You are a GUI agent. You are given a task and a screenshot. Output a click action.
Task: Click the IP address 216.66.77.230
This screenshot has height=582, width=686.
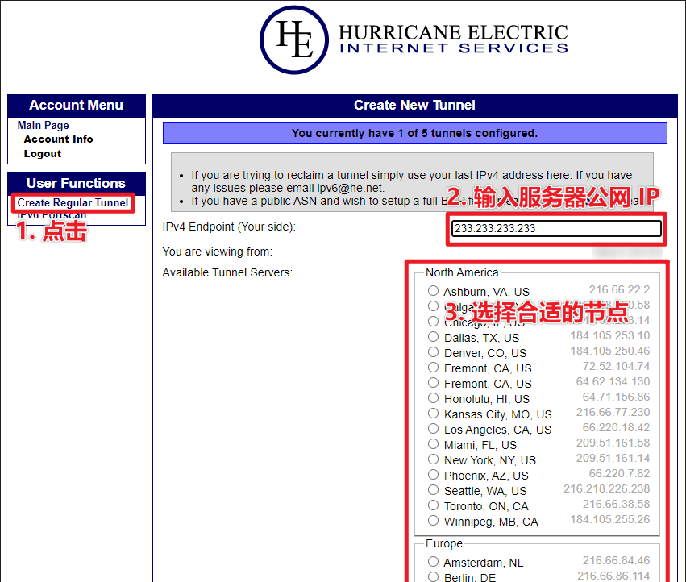point(613,412)
